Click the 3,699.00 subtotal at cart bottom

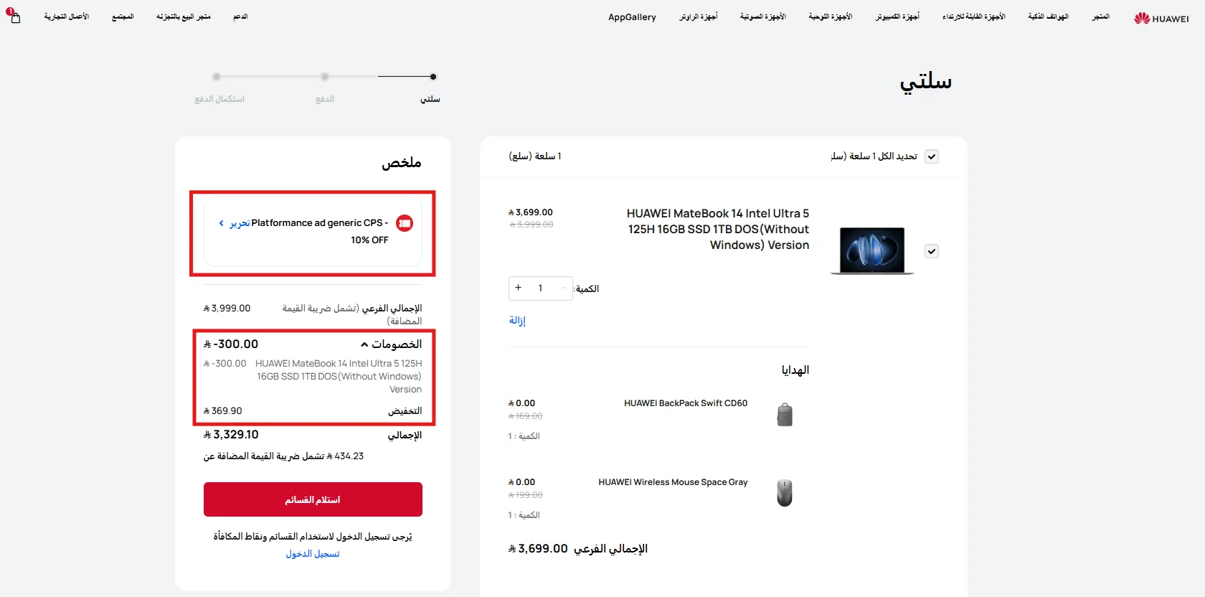click(x=538, y=549)
